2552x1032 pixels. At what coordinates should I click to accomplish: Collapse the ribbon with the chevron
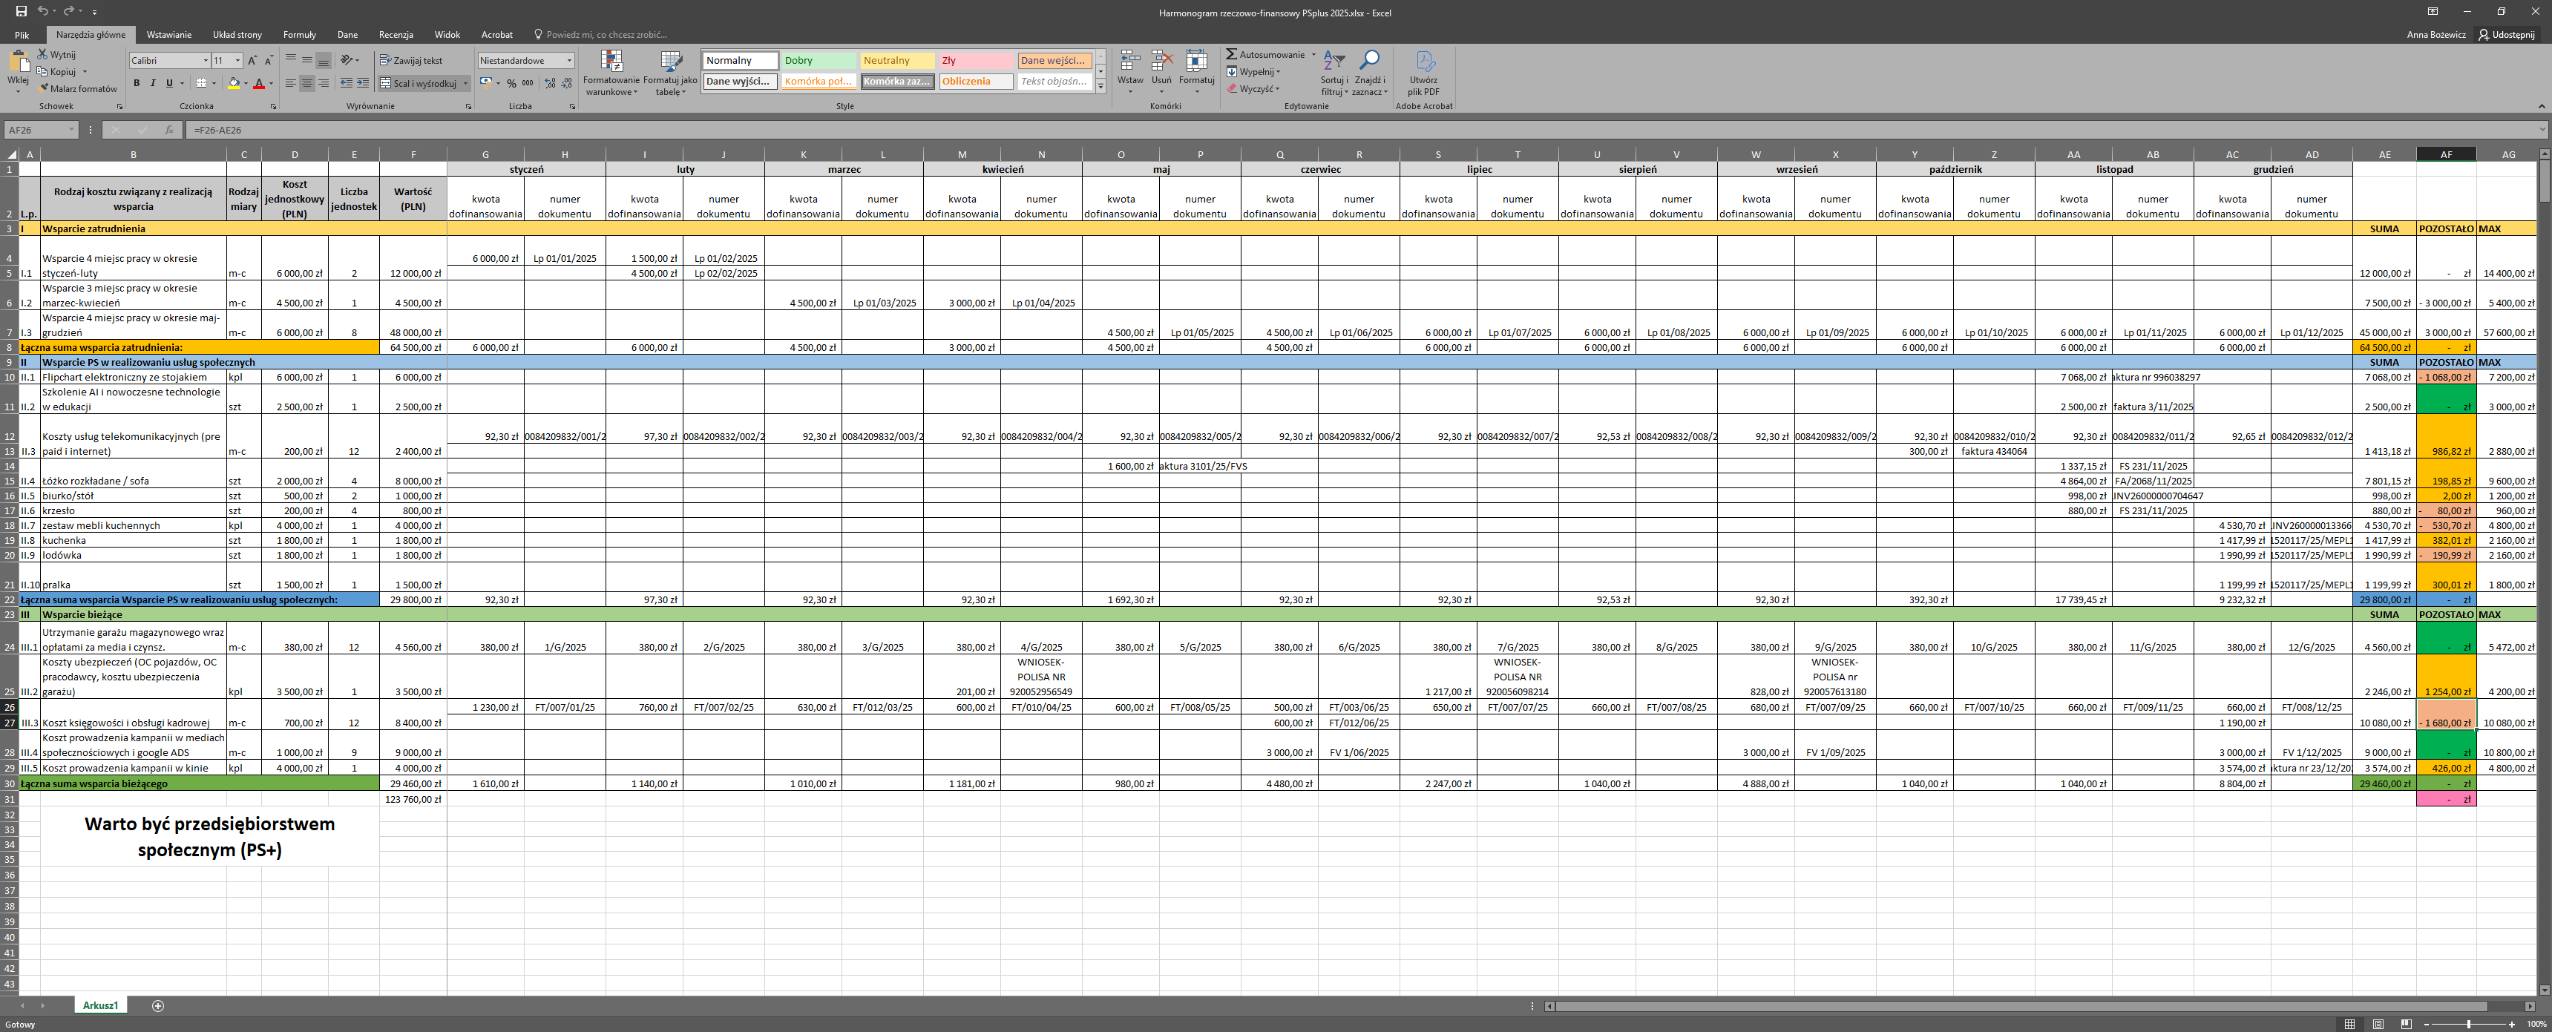point(2541,106)
